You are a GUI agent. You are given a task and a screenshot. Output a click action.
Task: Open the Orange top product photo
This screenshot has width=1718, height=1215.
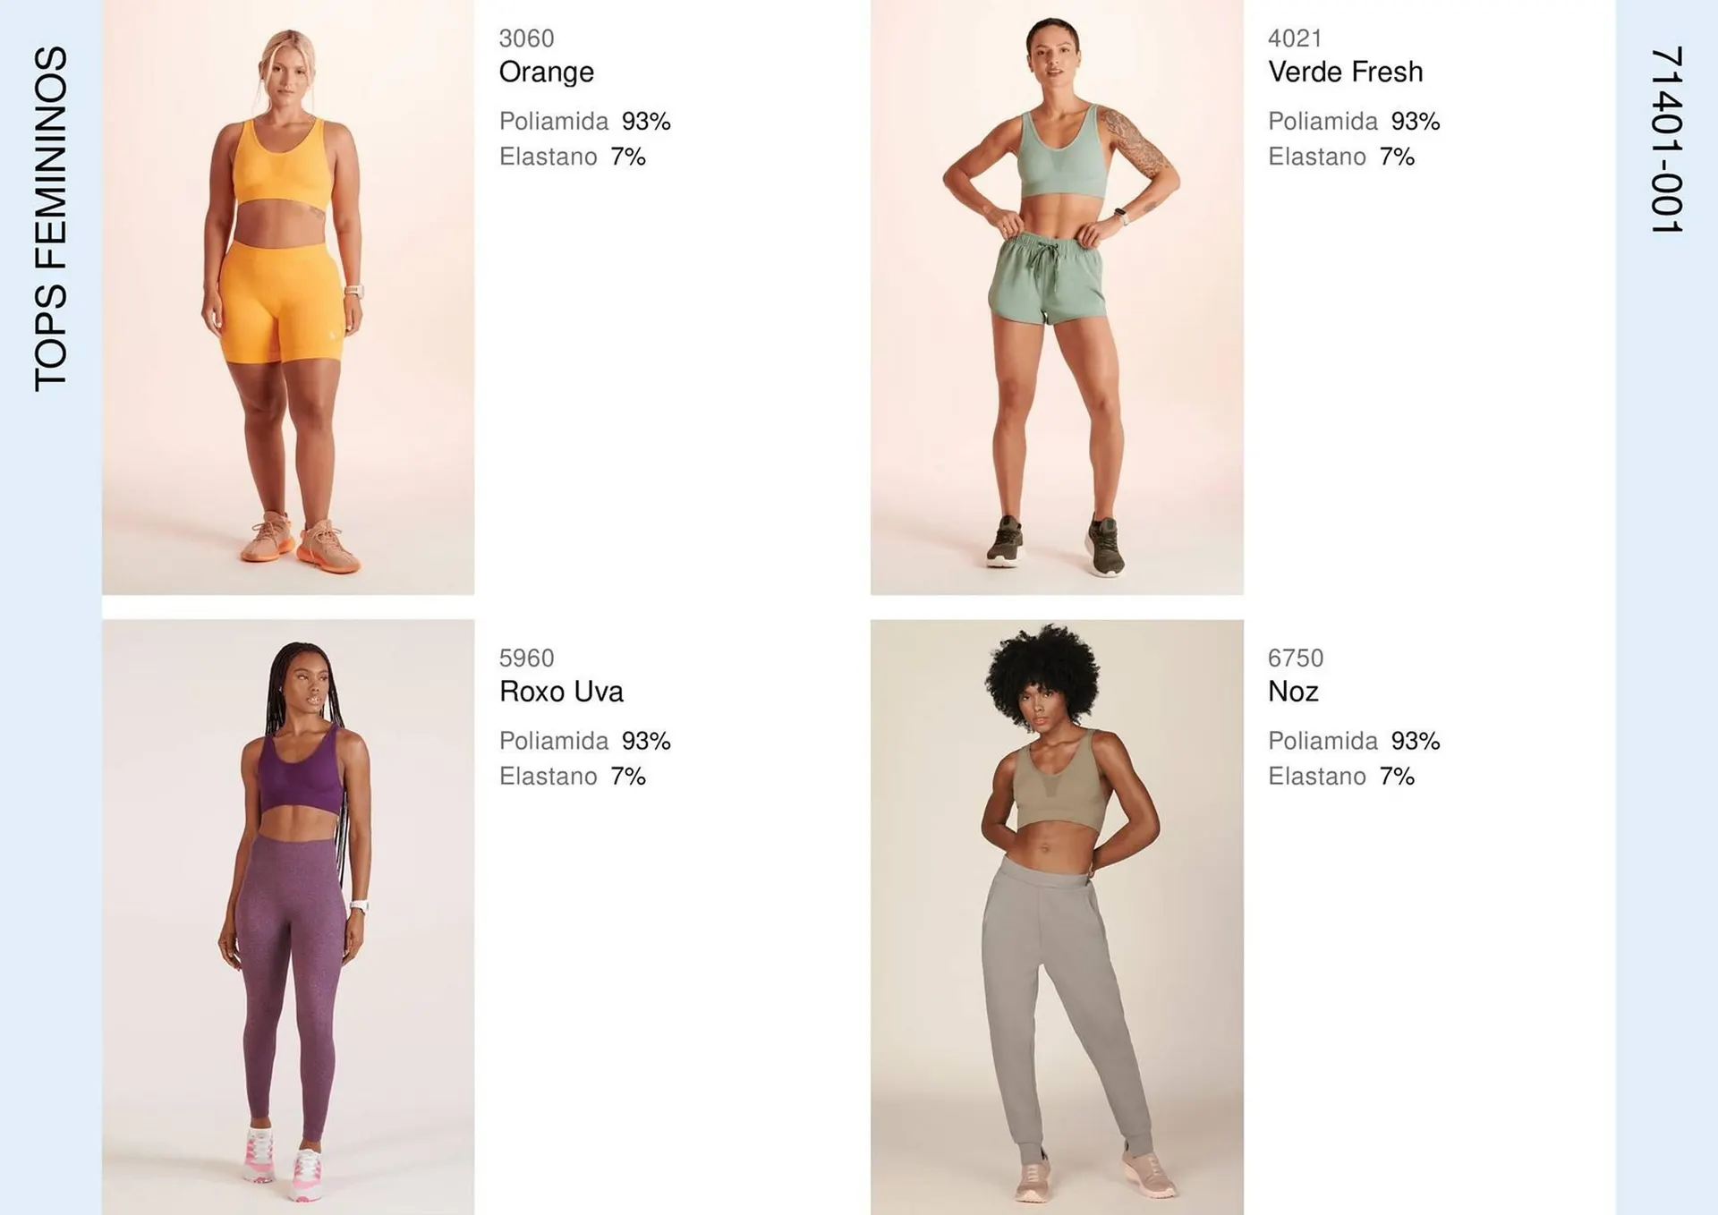pyautogui.click(x=288, y=297)
